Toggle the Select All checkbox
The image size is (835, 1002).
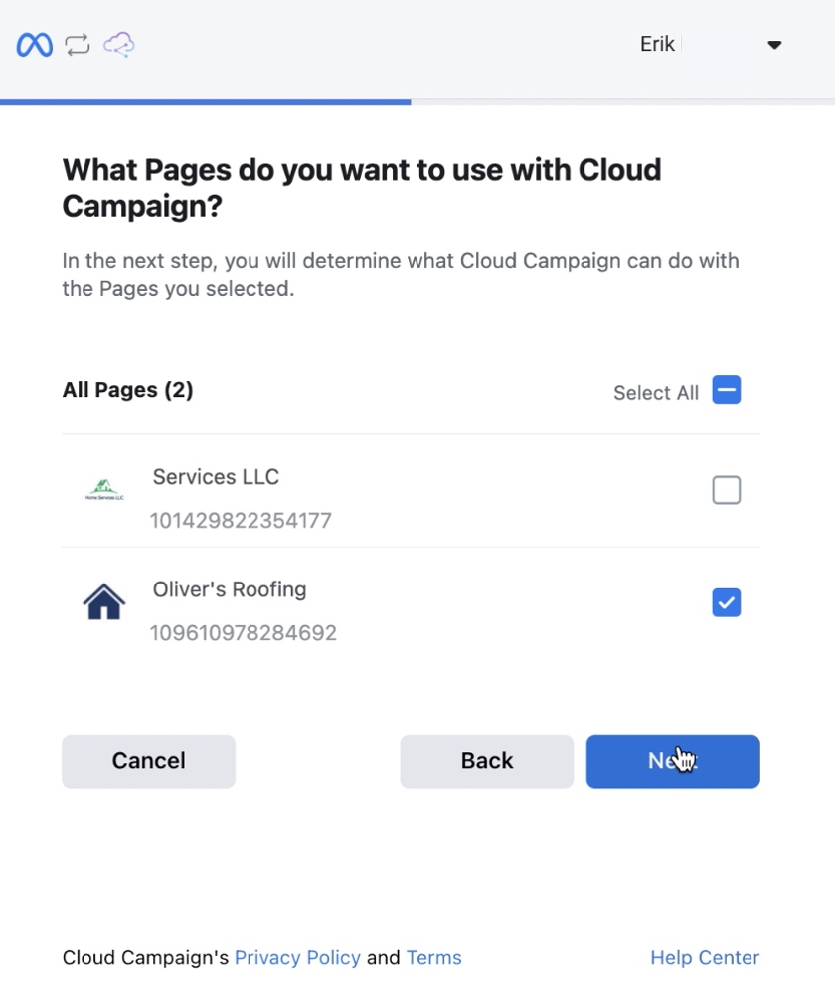tap(727, 390)
